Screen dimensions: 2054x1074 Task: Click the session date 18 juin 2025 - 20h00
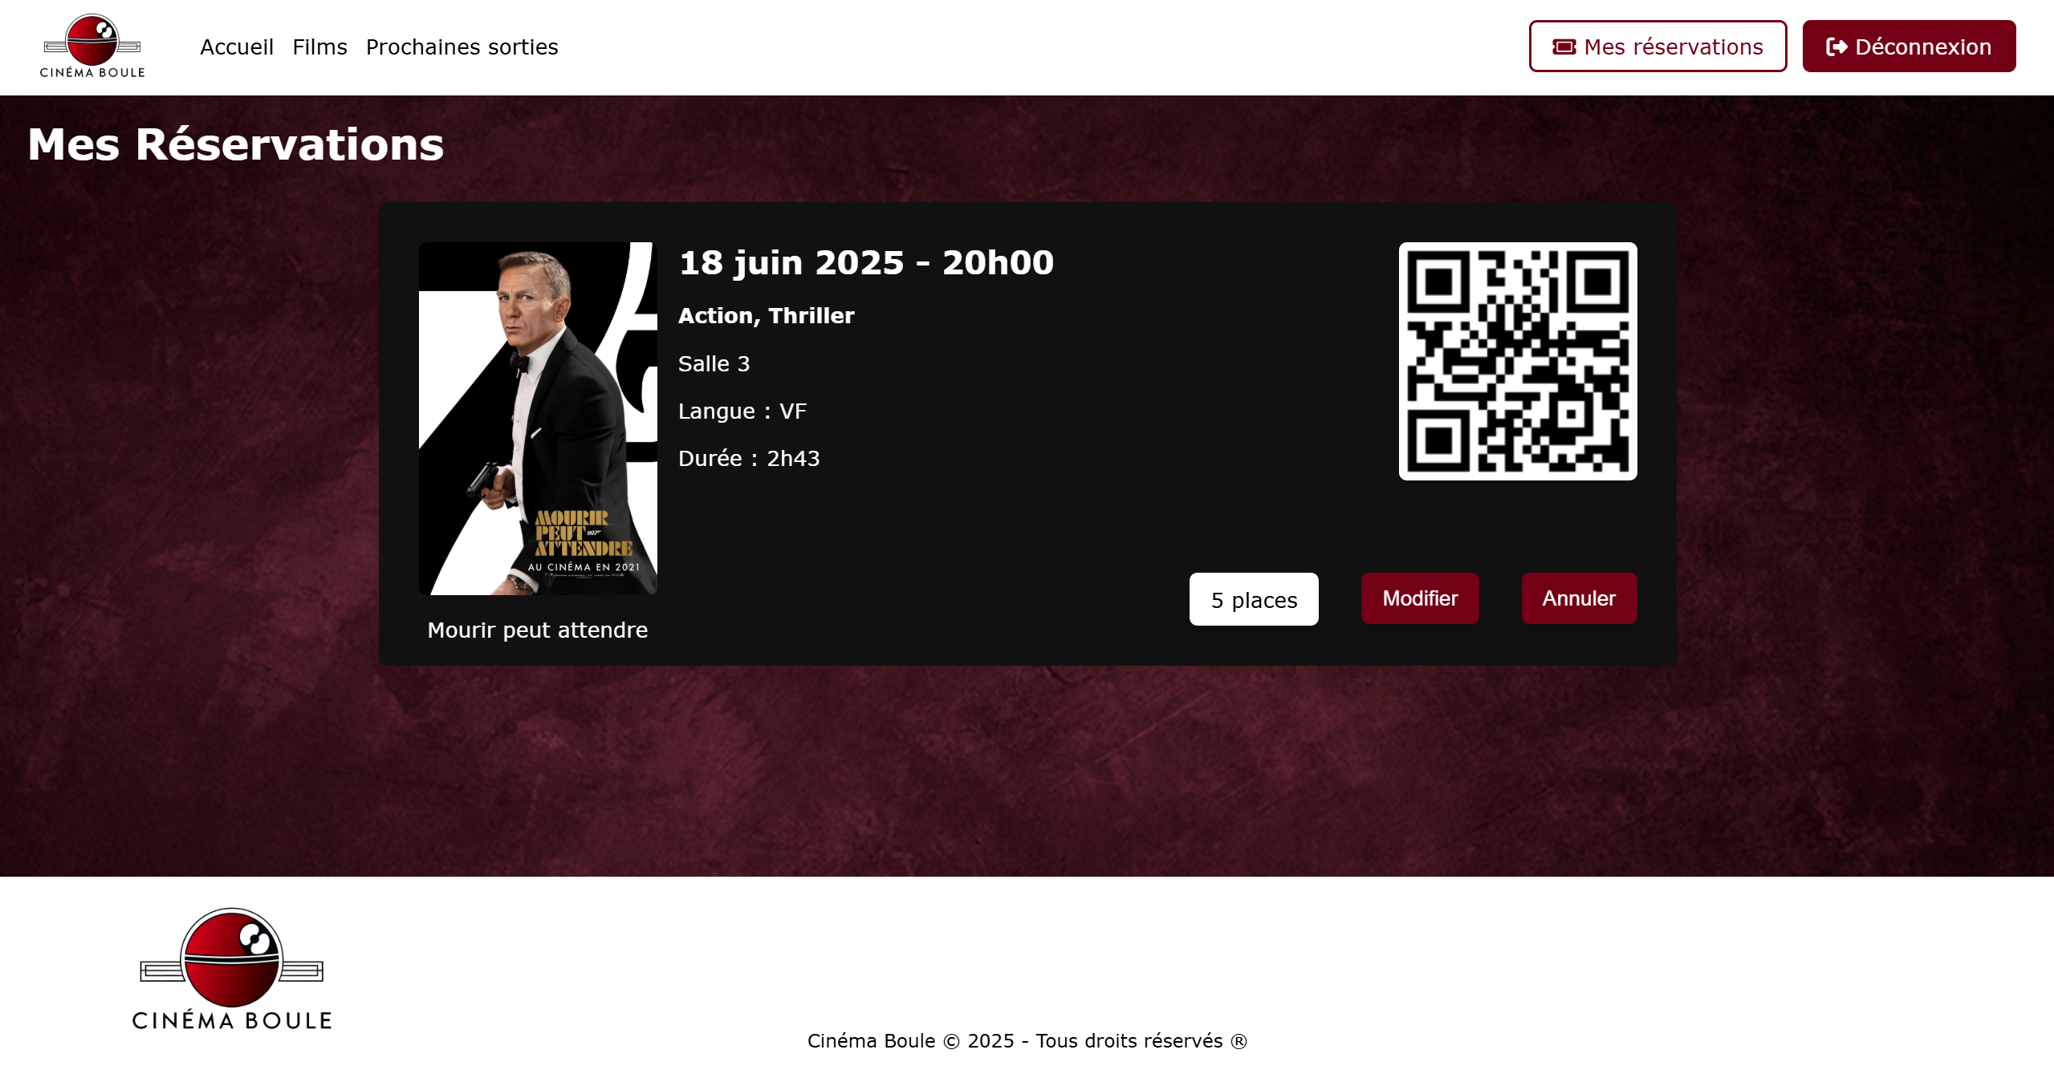click(866, 263)
